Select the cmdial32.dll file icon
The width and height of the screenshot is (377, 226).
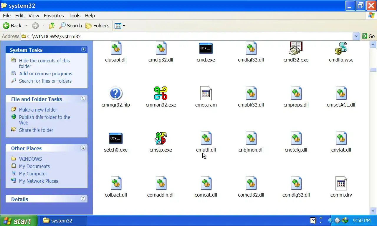[x=251, y=48]
